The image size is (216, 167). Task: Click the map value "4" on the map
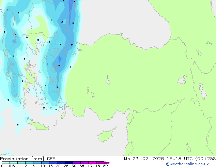tap(16, 35)
